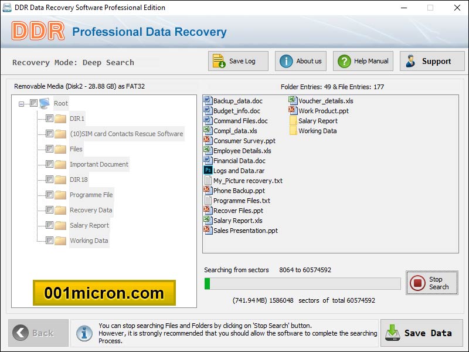Click the Save Log button
The width and height of the screenshot is (469, 352).
(238, 61)
